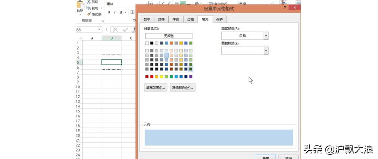The image size is (378, 159).
Task: Open 填充效果 (Fill Effects) button
Action: [x=155, y=87]
